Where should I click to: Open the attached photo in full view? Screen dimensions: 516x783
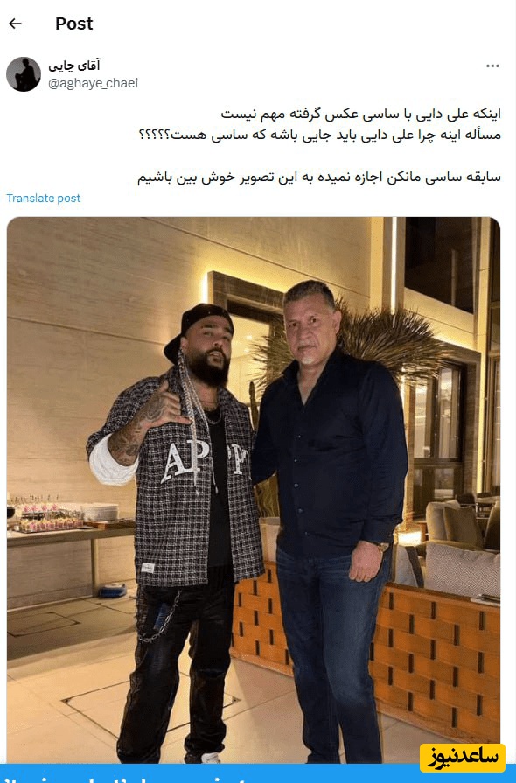click(x=254, y=490)
